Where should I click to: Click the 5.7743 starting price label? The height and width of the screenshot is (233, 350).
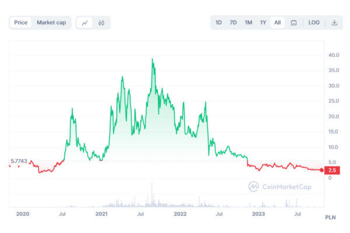pos(19,161)
